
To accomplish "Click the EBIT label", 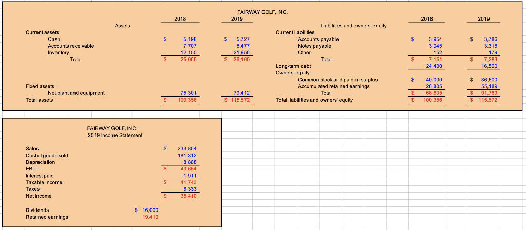I will pyautogui.click(x=31, y=168).
